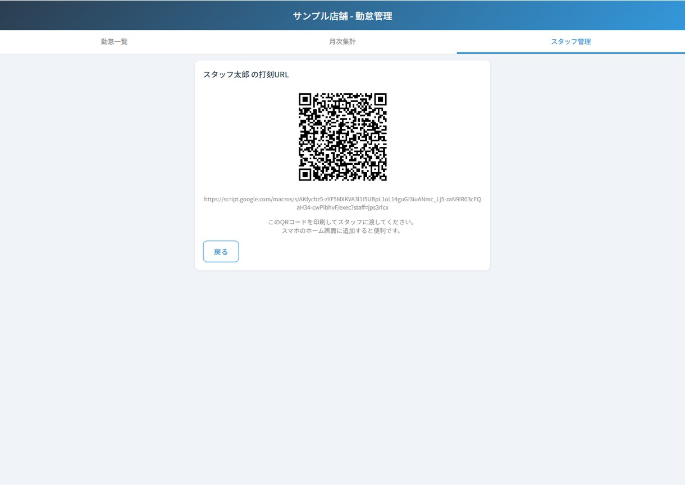Screen dimensions: 685x485
Task: Click the 戻る button
Action: 221,252
